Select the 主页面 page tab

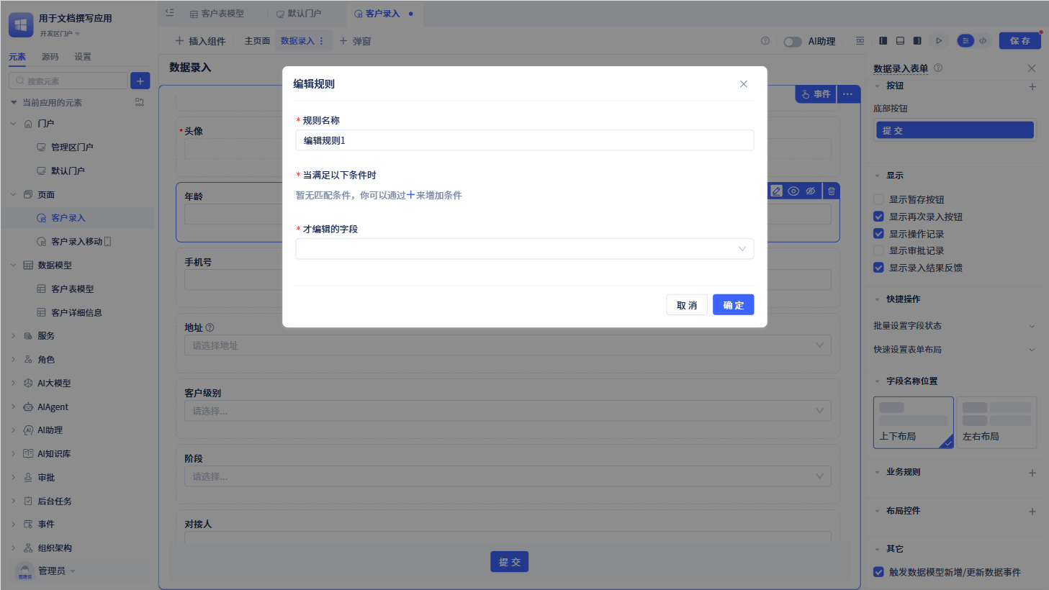click(x=257, y=41)
